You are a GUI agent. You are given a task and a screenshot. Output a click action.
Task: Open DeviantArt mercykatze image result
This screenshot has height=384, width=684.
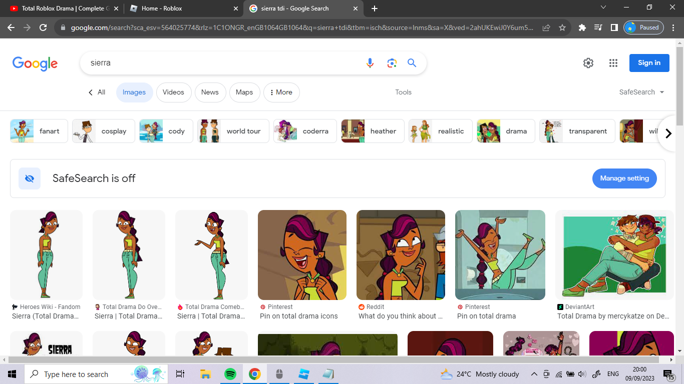(614, 255)
